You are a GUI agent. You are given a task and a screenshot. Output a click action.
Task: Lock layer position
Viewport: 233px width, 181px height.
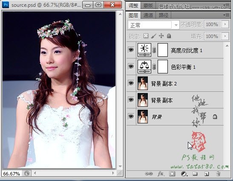click(161, 36)
